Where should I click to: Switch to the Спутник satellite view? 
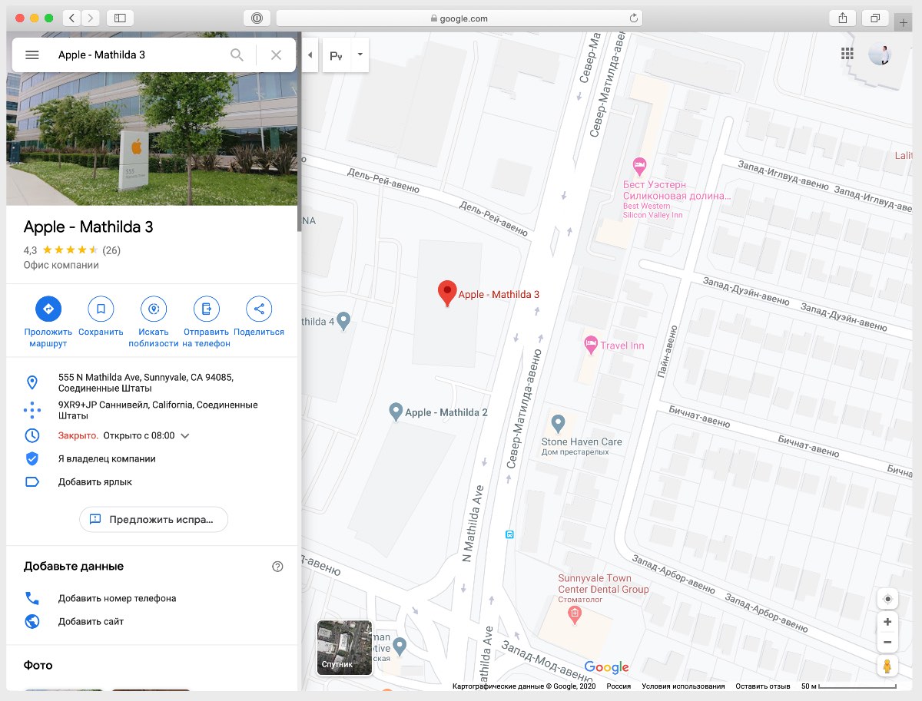tap(344, 647)
